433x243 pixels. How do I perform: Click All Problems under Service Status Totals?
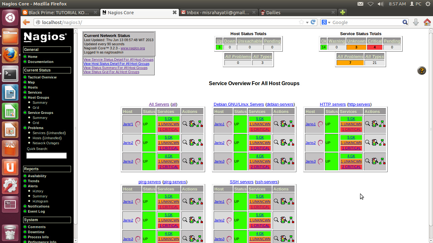[350, 57]
